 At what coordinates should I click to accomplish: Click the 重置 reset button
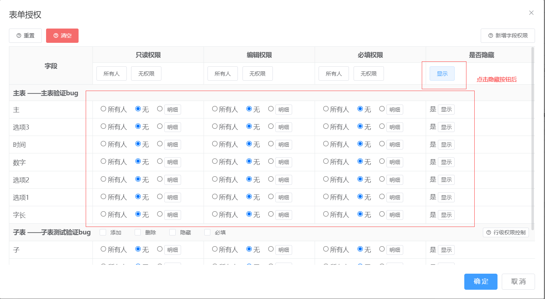[25, 36]
